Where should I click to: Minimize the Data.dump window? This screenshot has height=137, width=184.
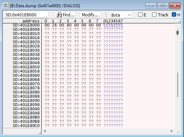tap(151, 6)
